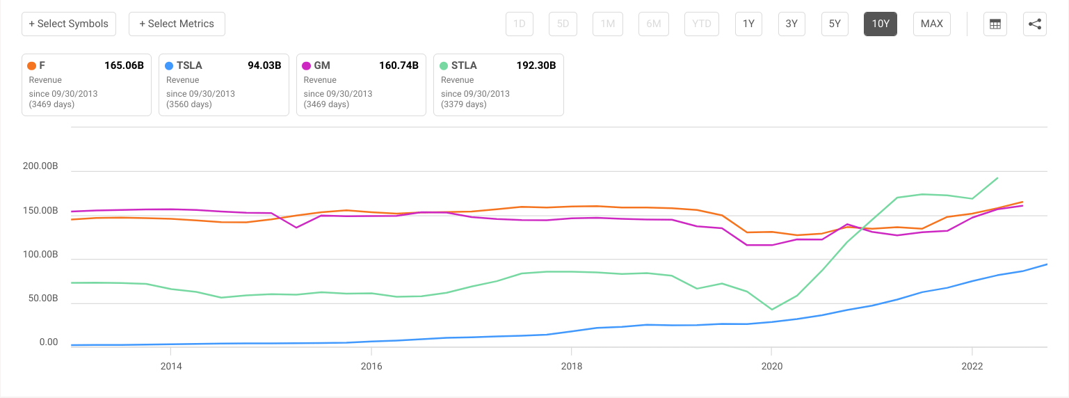Select the F revenue legend card
This screenshot has width=1069, height=398.
click(86, 85)
